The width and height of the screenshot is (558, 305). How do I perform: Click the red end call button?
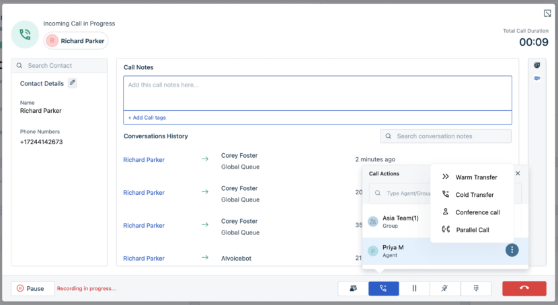coord(524,288)
